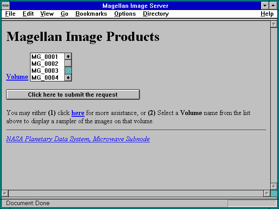Viewport: 279px width, 209px height.
Task: Select MG_0003 in the Volume list
Action: click(48, 71)
